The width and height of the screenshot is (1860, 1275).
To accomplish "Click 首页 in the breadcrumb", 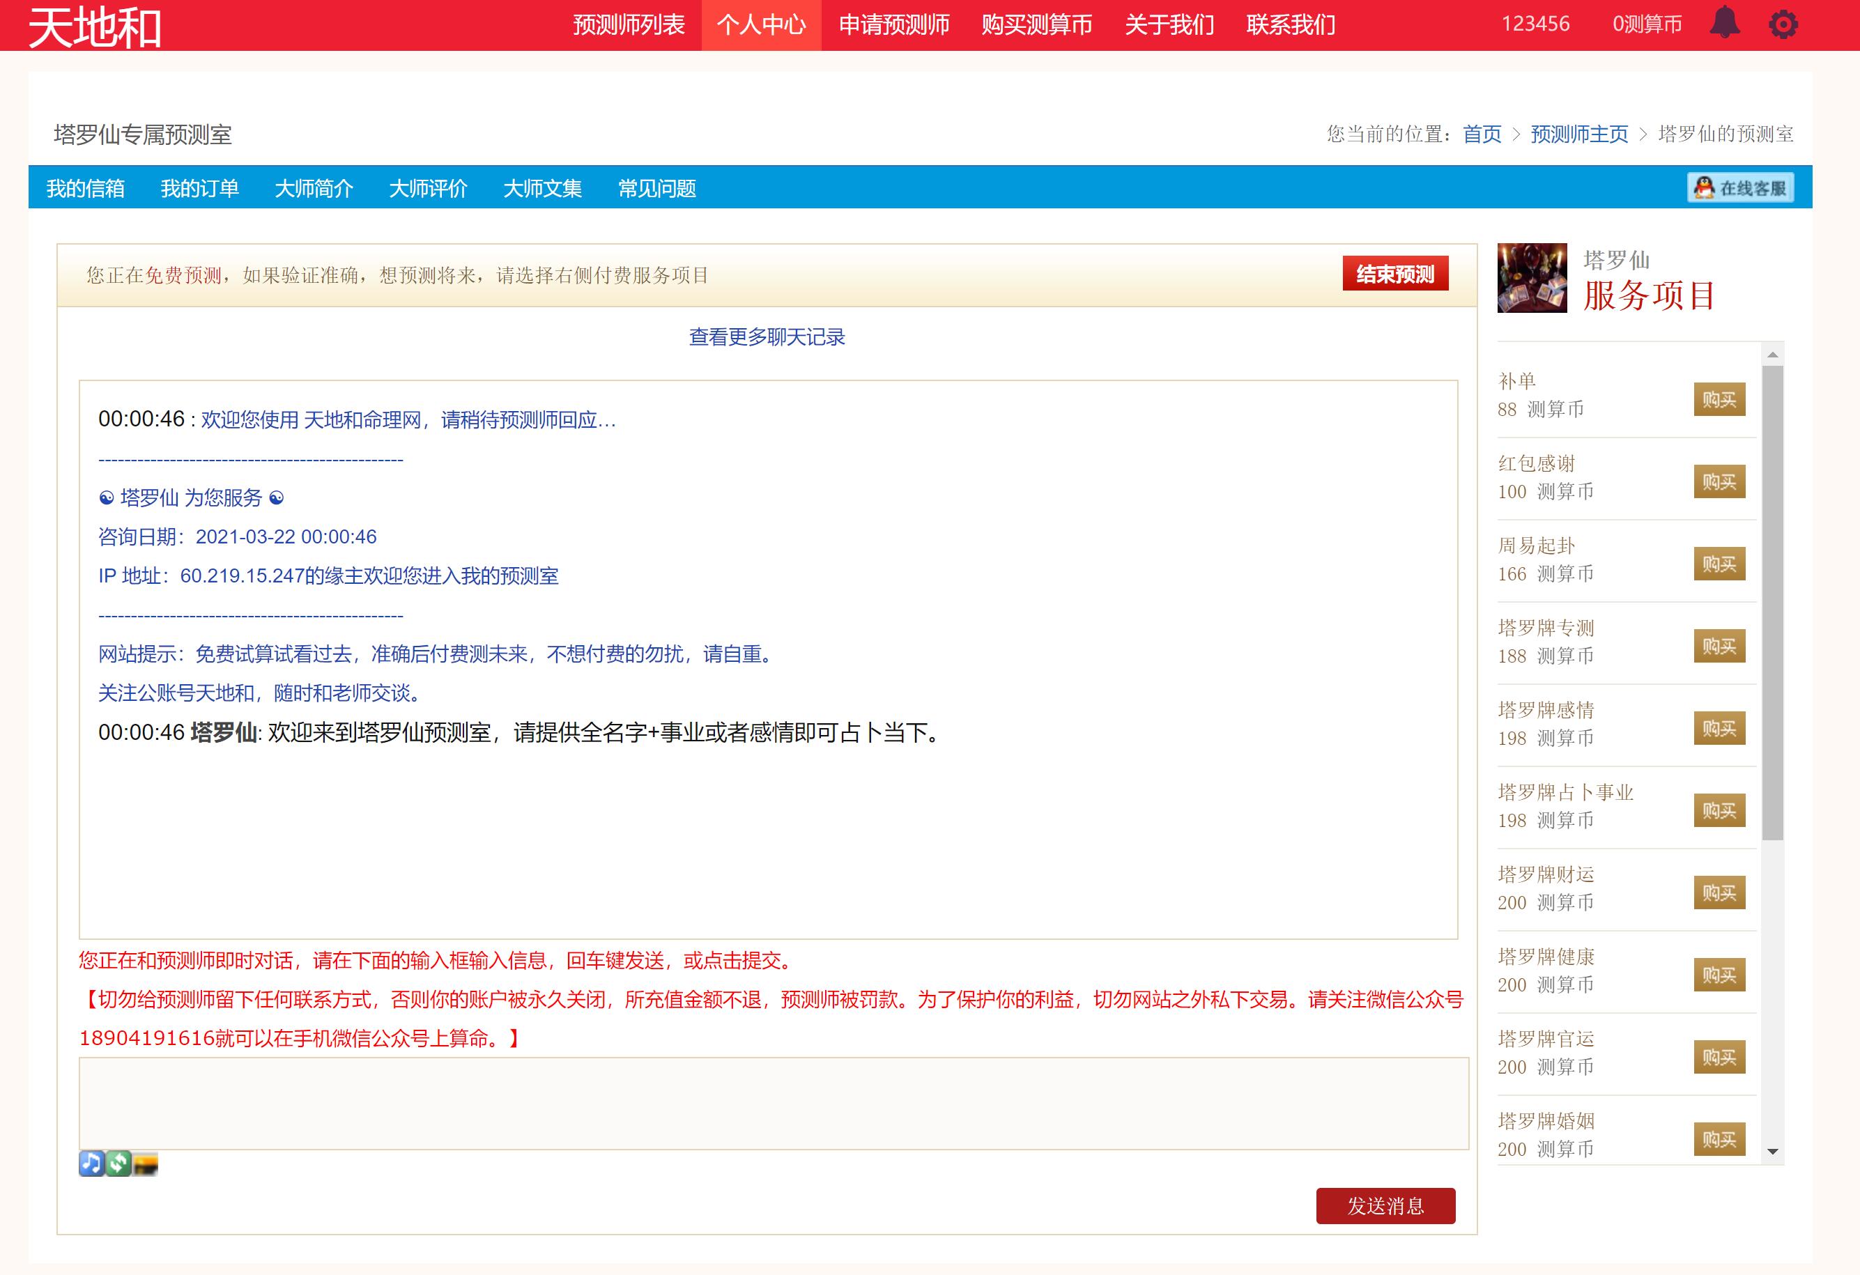I will 1482,134.
